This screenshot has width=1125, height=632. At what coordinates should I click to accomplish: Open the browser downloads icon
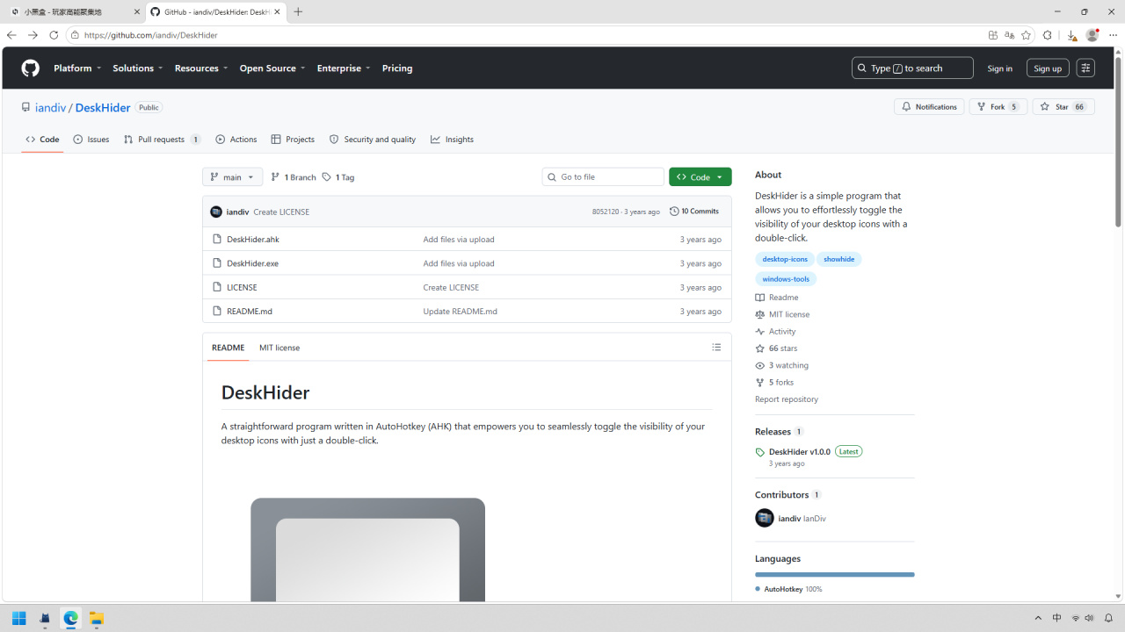(1071, 35)
